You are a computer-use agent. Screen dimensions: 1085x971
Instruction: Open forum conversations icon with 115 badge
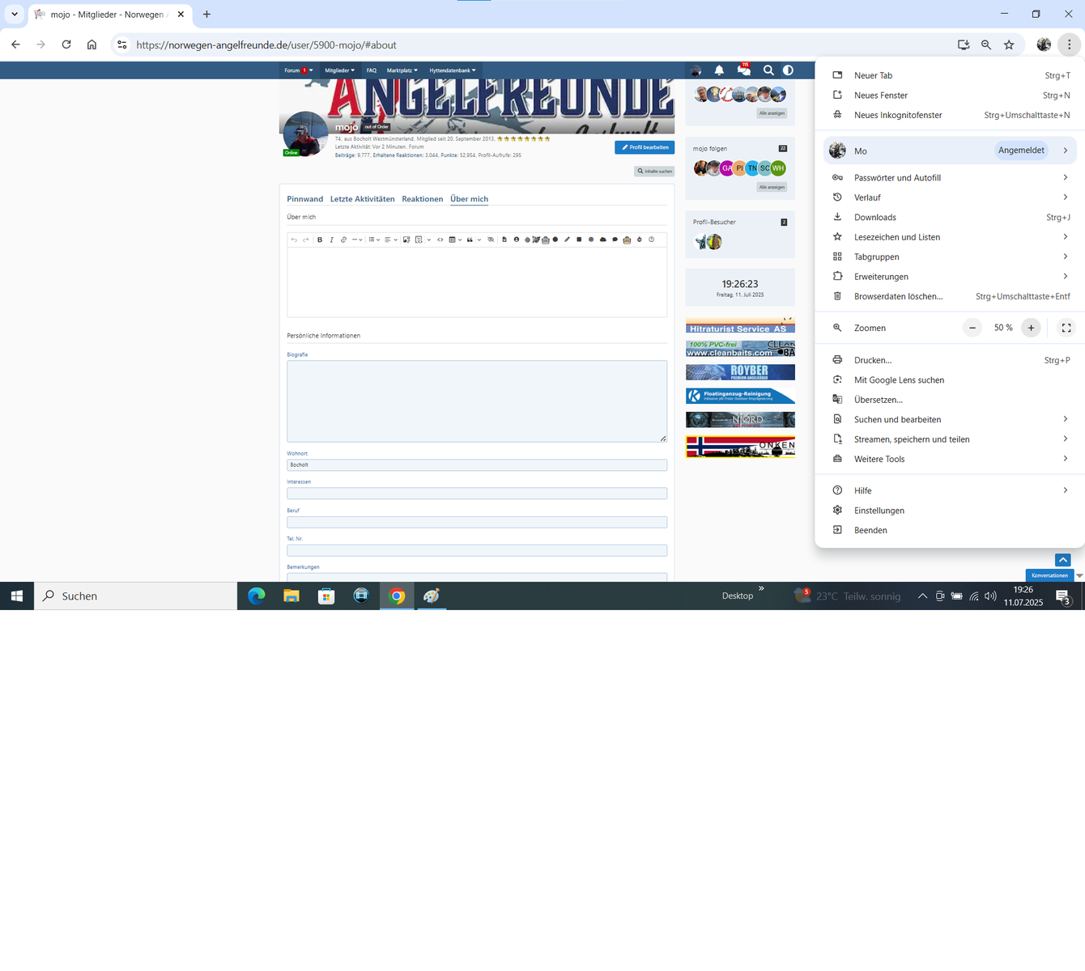coord(743,70)
